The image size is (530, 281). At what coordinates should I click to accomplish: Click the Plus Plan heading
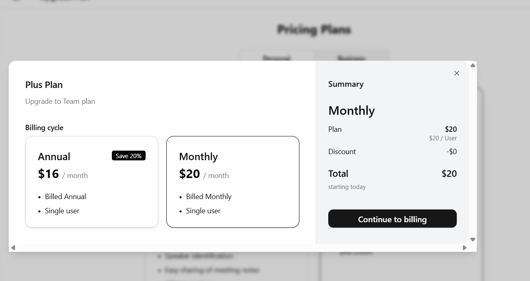(44, 85)
